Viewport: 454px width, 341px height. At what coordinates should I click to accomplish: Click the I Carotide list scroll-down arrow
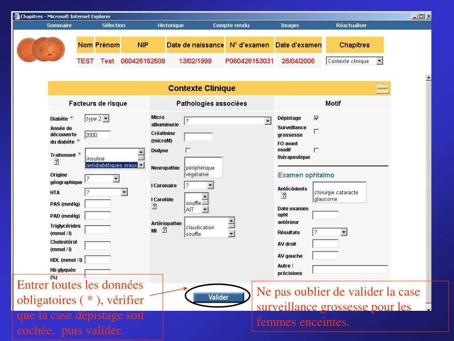205,210
